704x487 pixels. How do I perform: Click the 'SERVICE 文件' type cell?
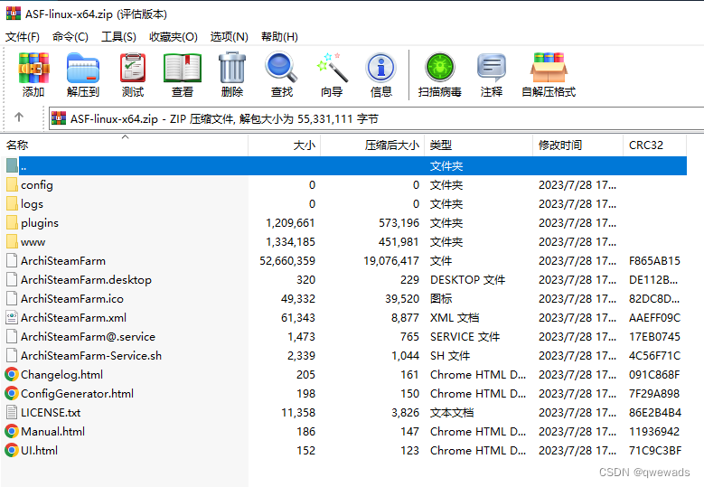pos(465,337)
